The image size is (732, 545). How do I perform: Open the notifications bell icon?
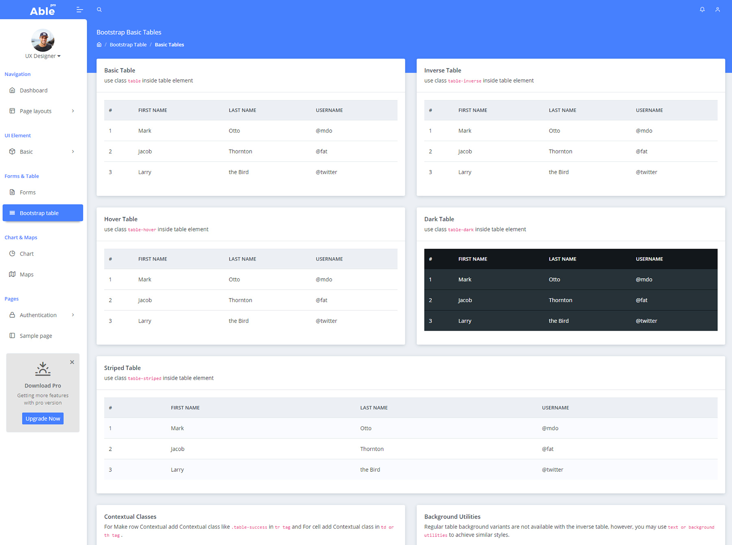tap(702, 9)
